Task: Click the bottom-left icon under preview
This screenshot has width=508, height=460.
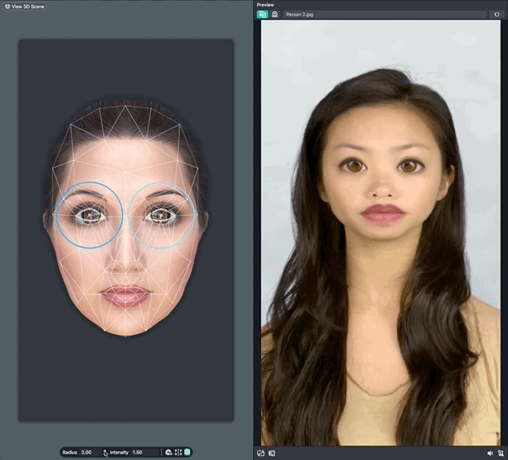Action: (261, 453)
